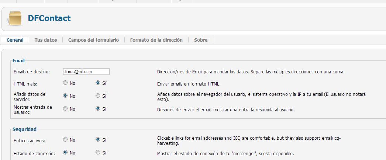Set HTML mails to No
The image size is (386, 160).
point(65,83)
